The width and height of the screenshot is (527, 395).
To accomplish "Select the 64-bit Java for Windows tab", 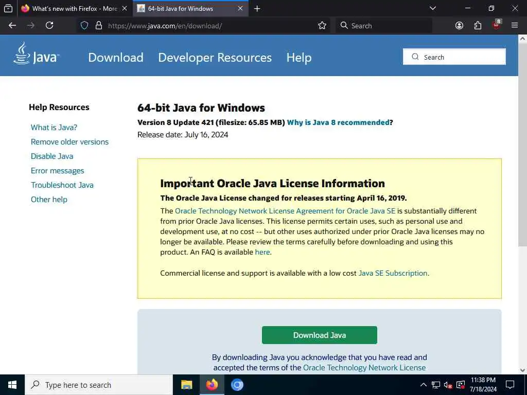I will click(x=190, y=9).
